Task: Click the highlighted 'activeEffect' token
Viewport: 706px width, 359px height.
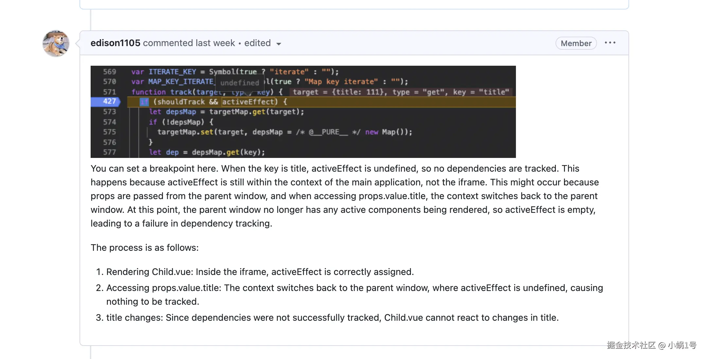Action: coord(248,102)
